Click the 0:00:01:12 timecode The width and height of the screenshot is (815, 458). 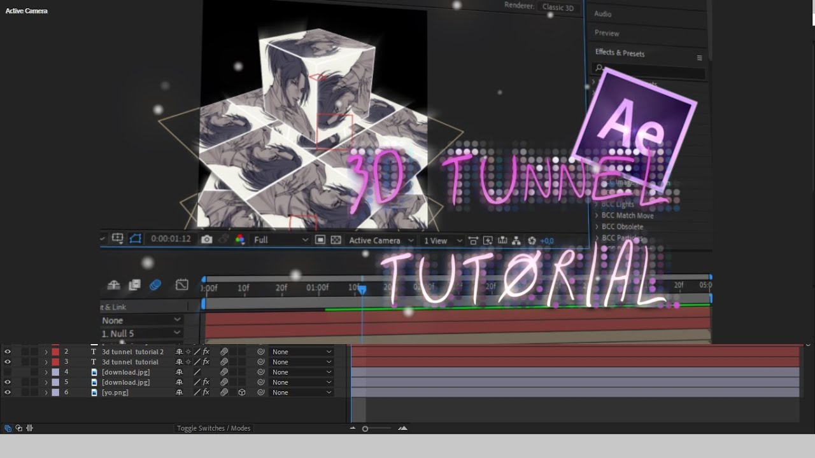point(171,239)
